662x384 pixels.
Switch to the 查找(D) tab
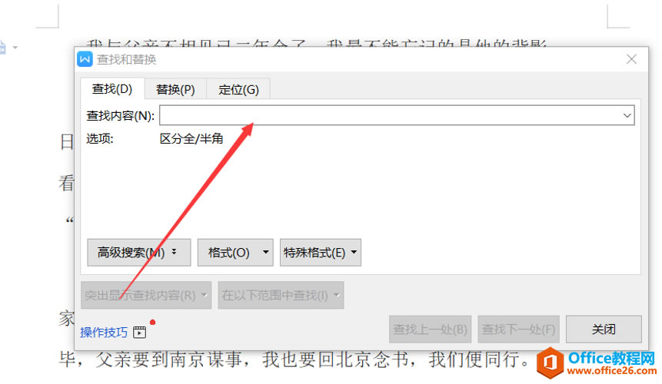coord(112,89)
